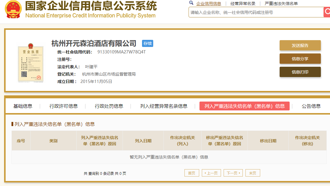The height and width of the screenshot is (186, 330).
Task: Switch to the 基础信息 tab
Action: tap(23, 106)
